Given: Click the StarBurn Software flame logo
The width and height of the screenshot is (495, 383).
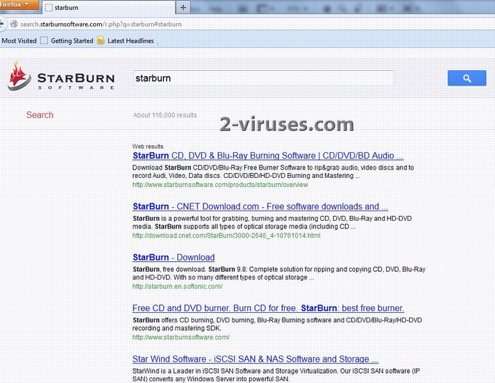Looking at the screenshot, I should click(19, 76).
